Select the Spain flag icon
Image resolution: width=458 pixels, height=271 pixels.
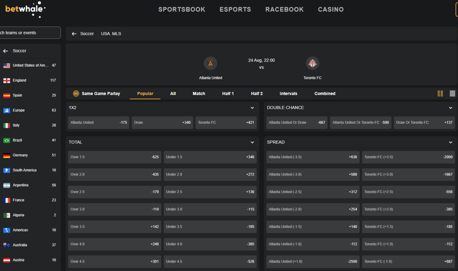[x=6, y=95]
